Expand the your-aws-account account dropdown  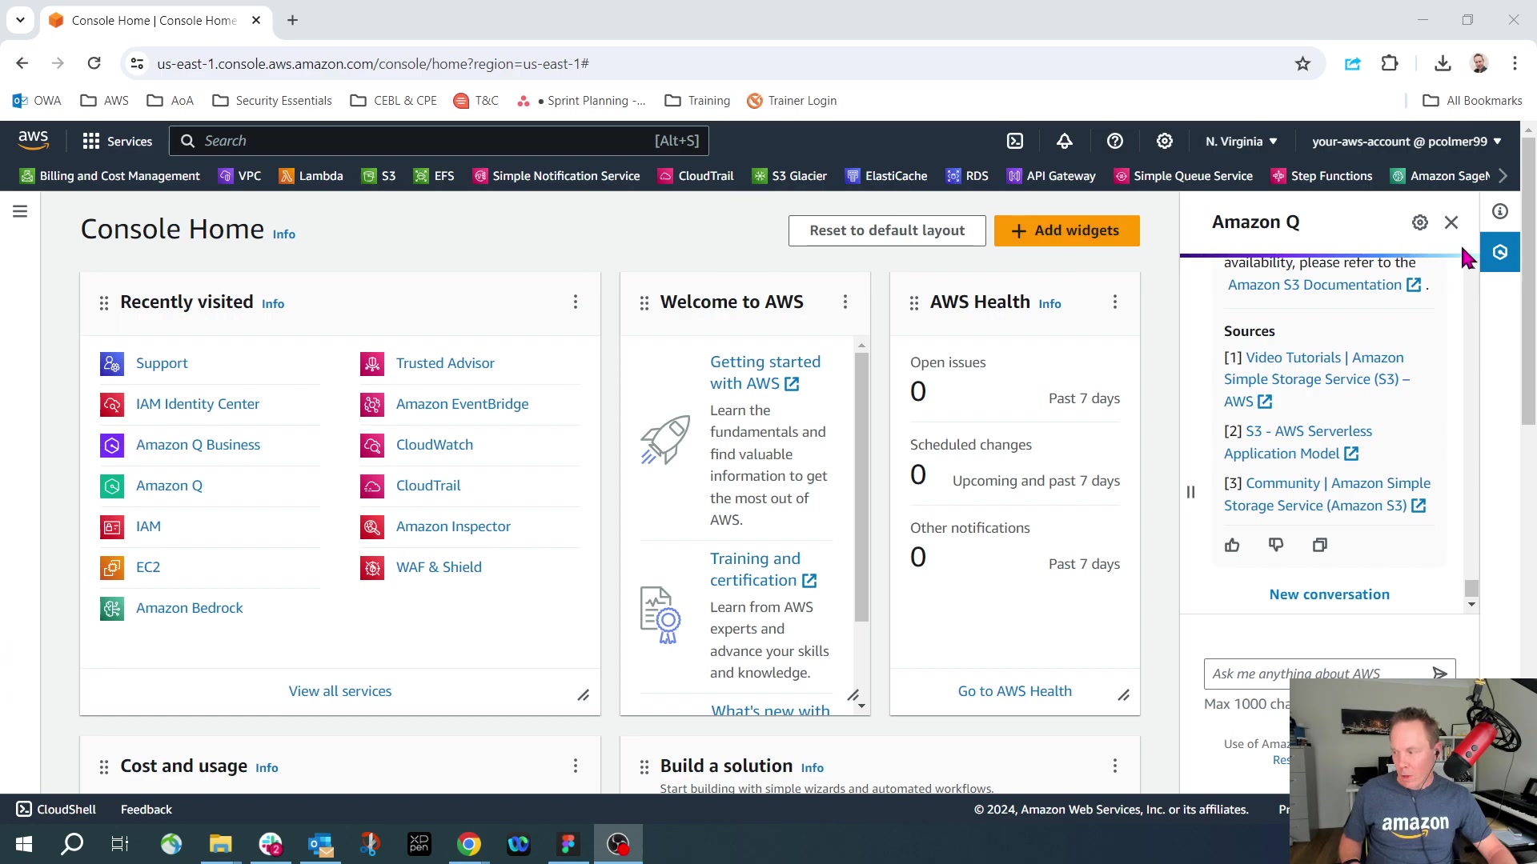(1407, 141)
